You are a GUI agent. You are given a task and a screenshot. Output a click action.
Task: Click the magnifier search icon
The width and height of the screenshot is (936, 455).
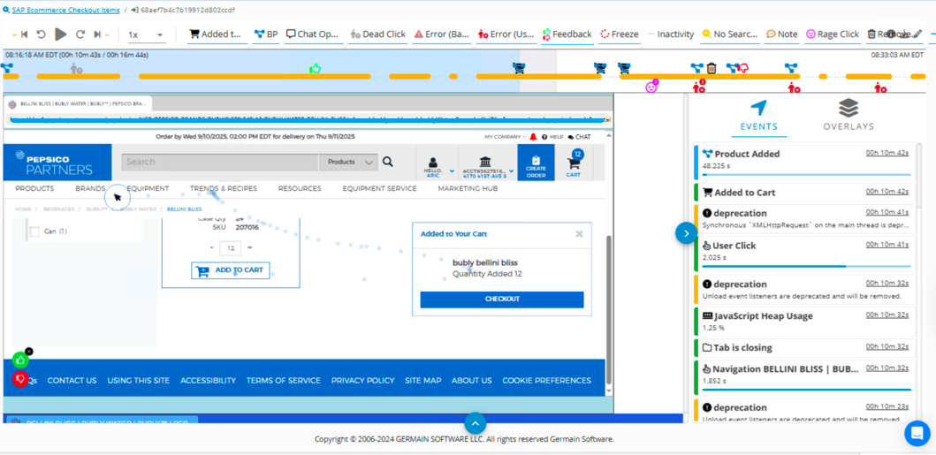click(388, 162)
